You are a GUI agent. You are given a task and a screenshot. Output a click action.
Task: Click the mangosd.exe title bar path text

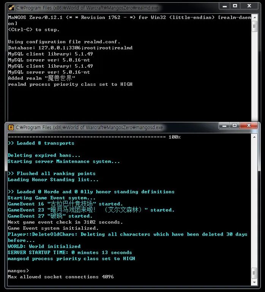[x=89, y=127]
